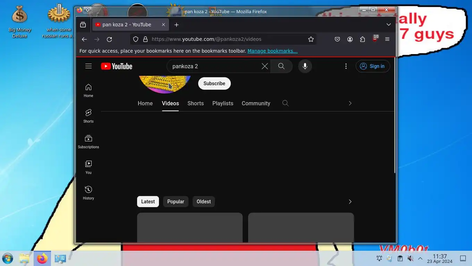Open channel Shorts tab
The height and width of the screenshot is (266, 472).
195,103
